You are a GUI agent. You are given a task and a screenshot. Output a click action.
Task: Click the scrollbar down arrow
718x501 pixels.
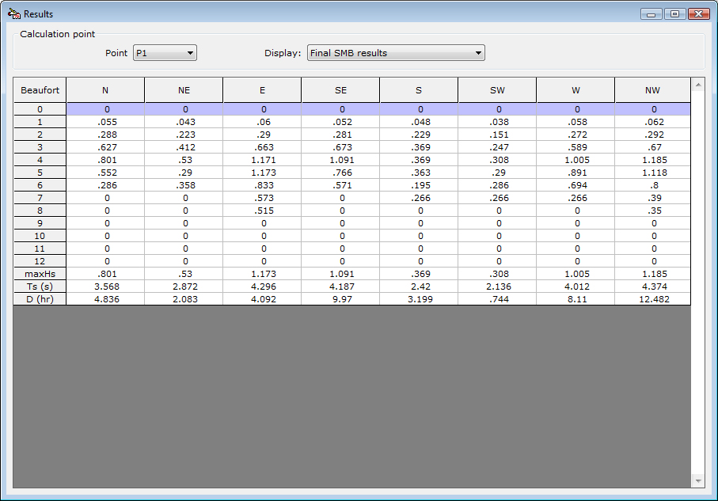pos(697,480)
